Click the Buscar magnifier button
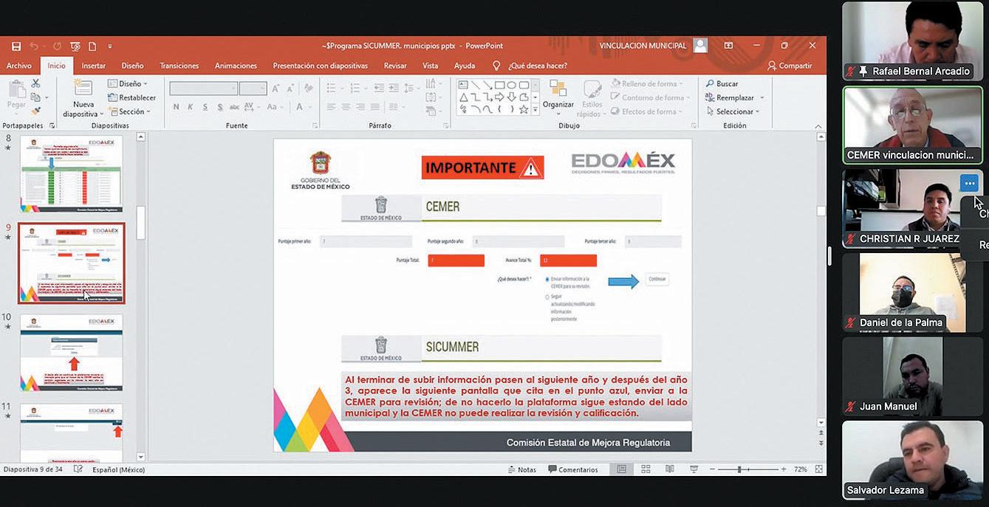The width and height of the screenshot is (989, 507). [722, 84]
